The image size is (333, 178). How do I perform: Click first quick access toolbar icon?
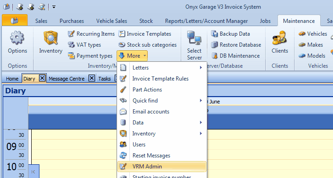point(6,7)
